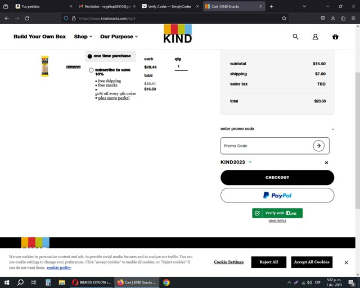Save to Pocket icon in toolbar
The height and width of the screenshot is (288, 360).
coord(323,19)
